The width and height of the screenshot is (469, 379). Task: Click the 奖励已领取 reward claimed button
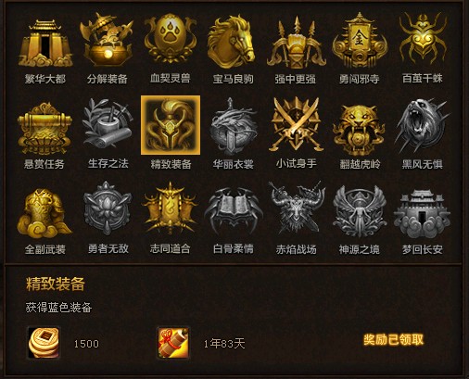tap(393, 339)
